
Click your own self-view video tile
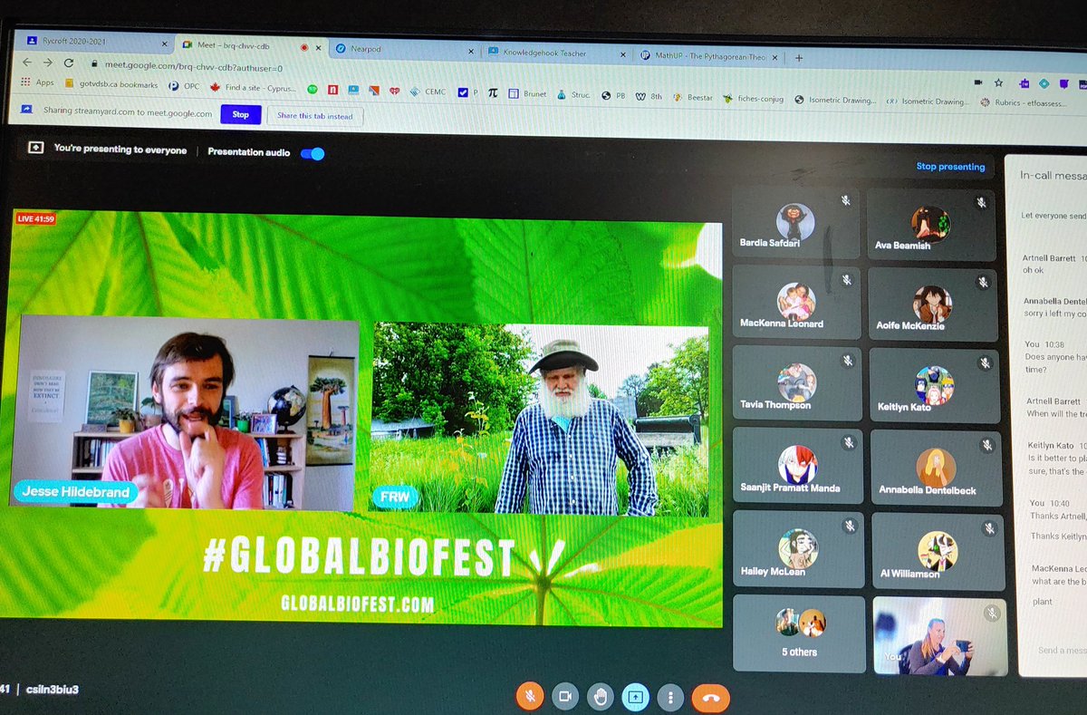(940, 635)
